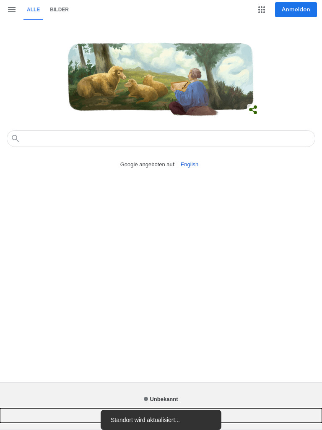Click the painter in blue in the doodle
Image resolution: width=322 pixels, height=430 pixels.
tap(192, 92)
